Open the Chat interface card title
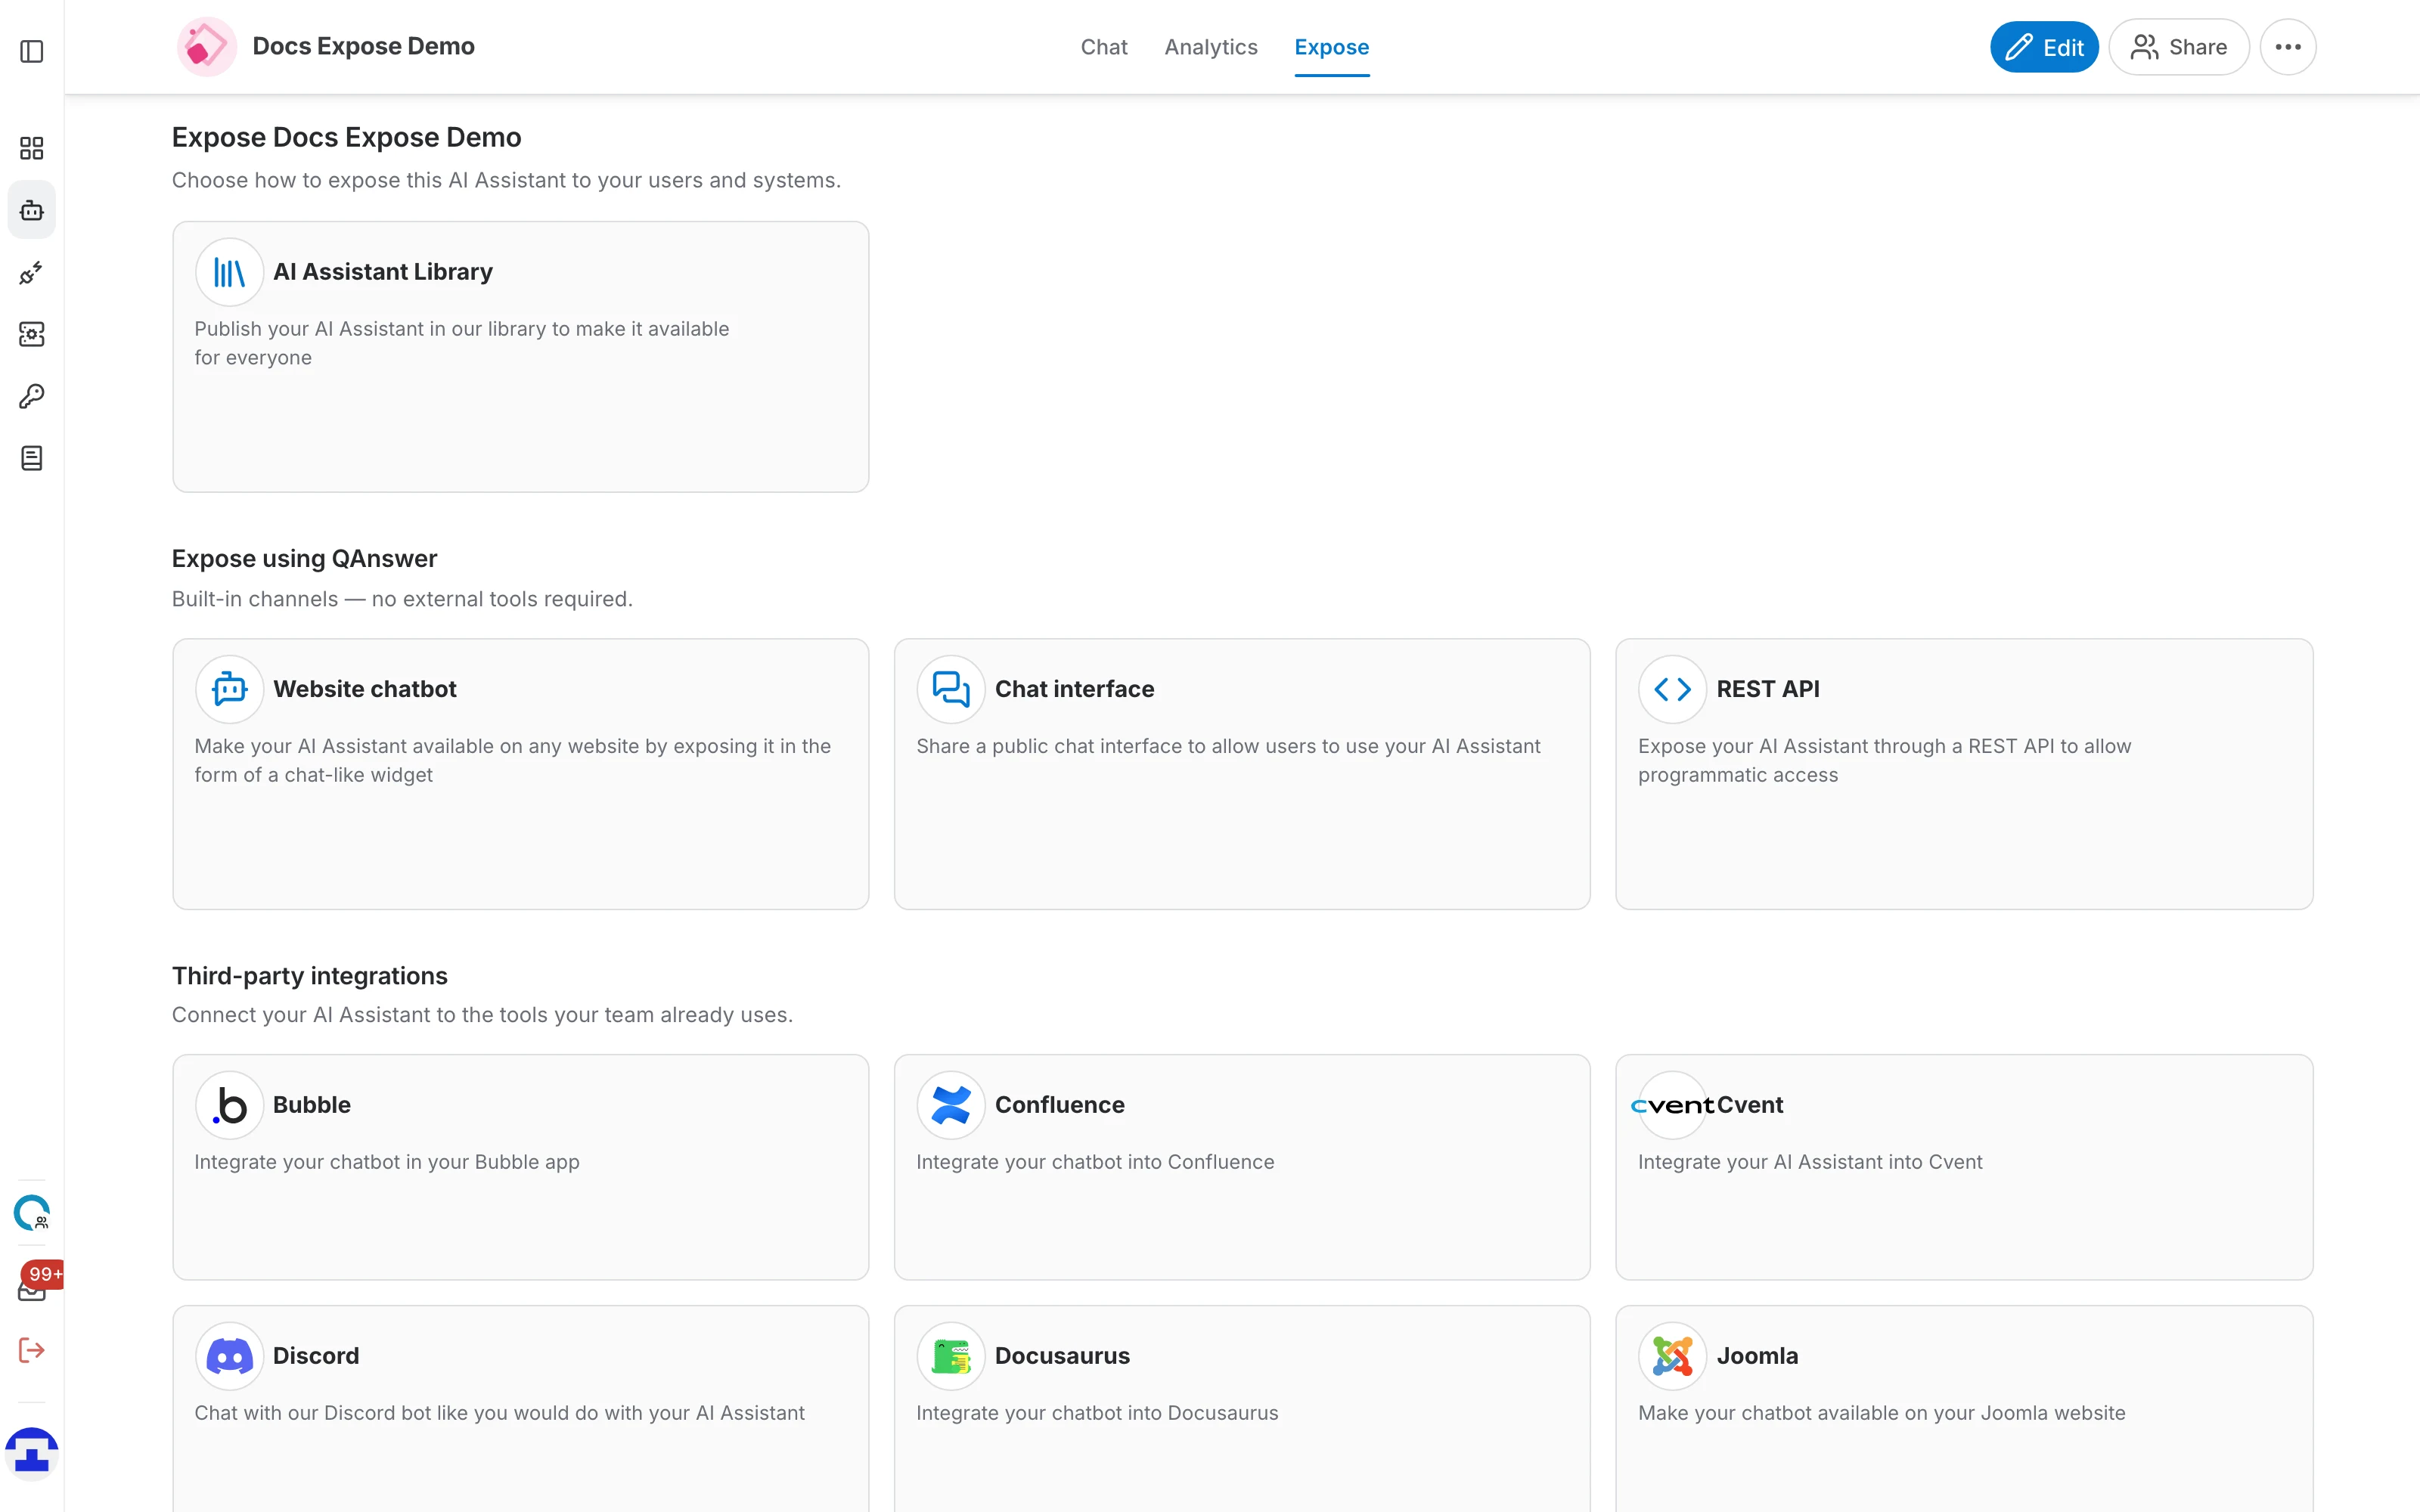The image size is (2420, 1512). [x=1074, y=689]
